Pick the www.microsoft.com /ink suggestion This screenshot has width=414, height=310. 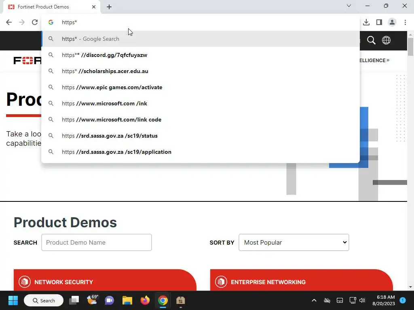(201, 103)
